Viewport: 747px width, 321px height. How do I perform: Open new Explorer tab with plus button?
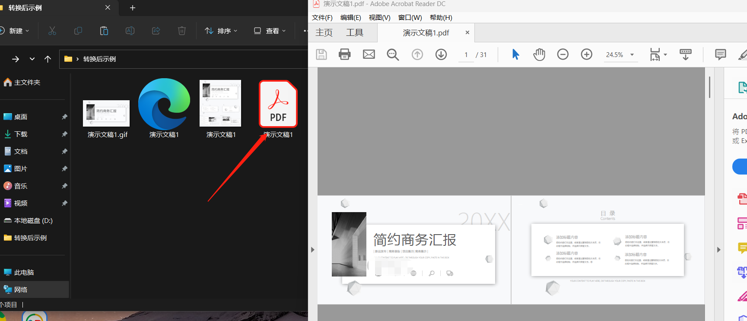point(133,8)
